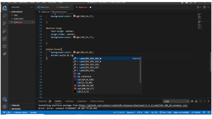The height and width of the screenshot is (119, 212).
Task: Open the output log in editor
Action: coord(200,101)
